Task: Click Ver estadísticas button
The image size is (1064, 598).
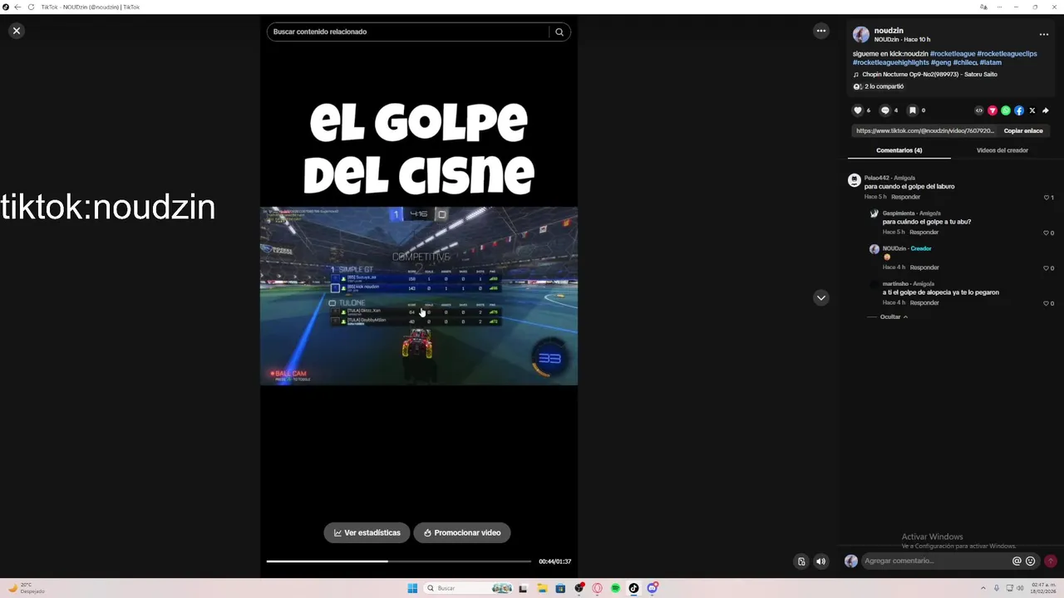Action: coord(367,533)
